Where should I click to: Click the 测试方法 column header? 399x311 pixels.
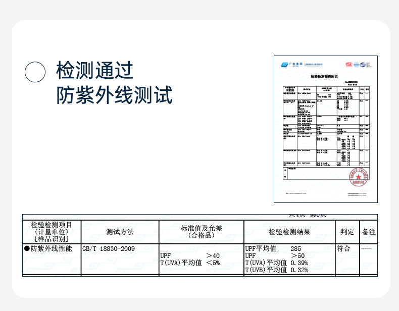pos(120,232)
